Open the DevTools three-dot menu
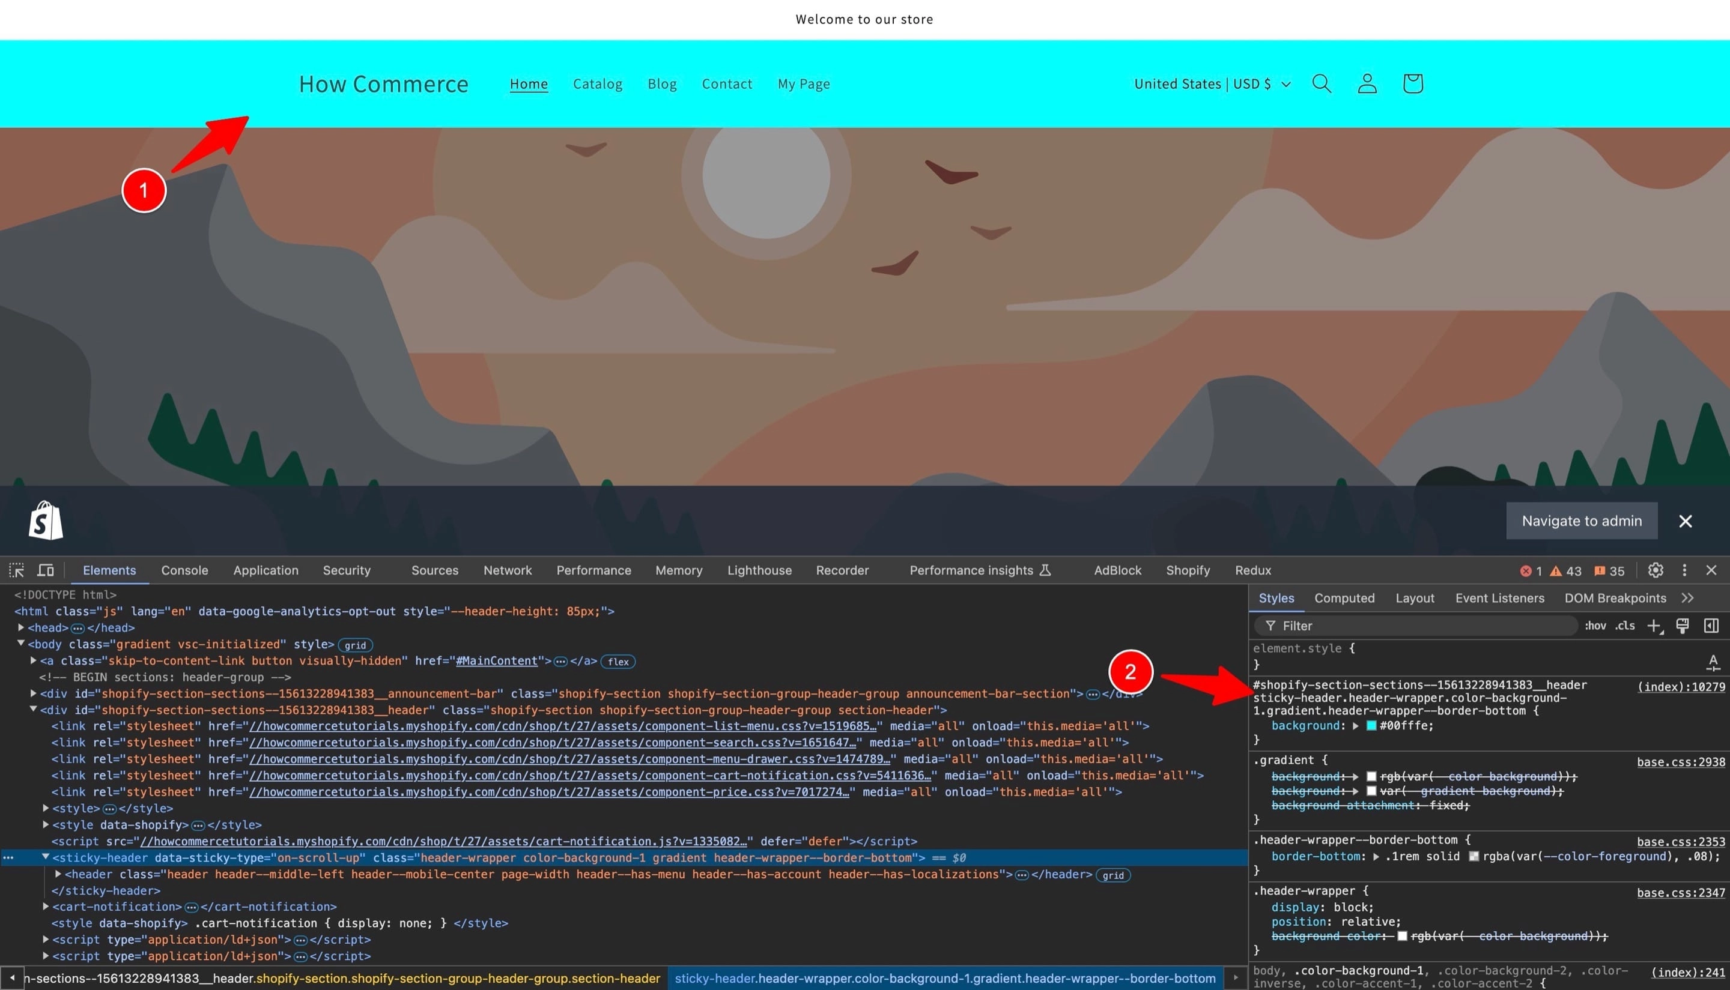The height and width of the screenshot is (990, 1730). [x=1684, y=570]
